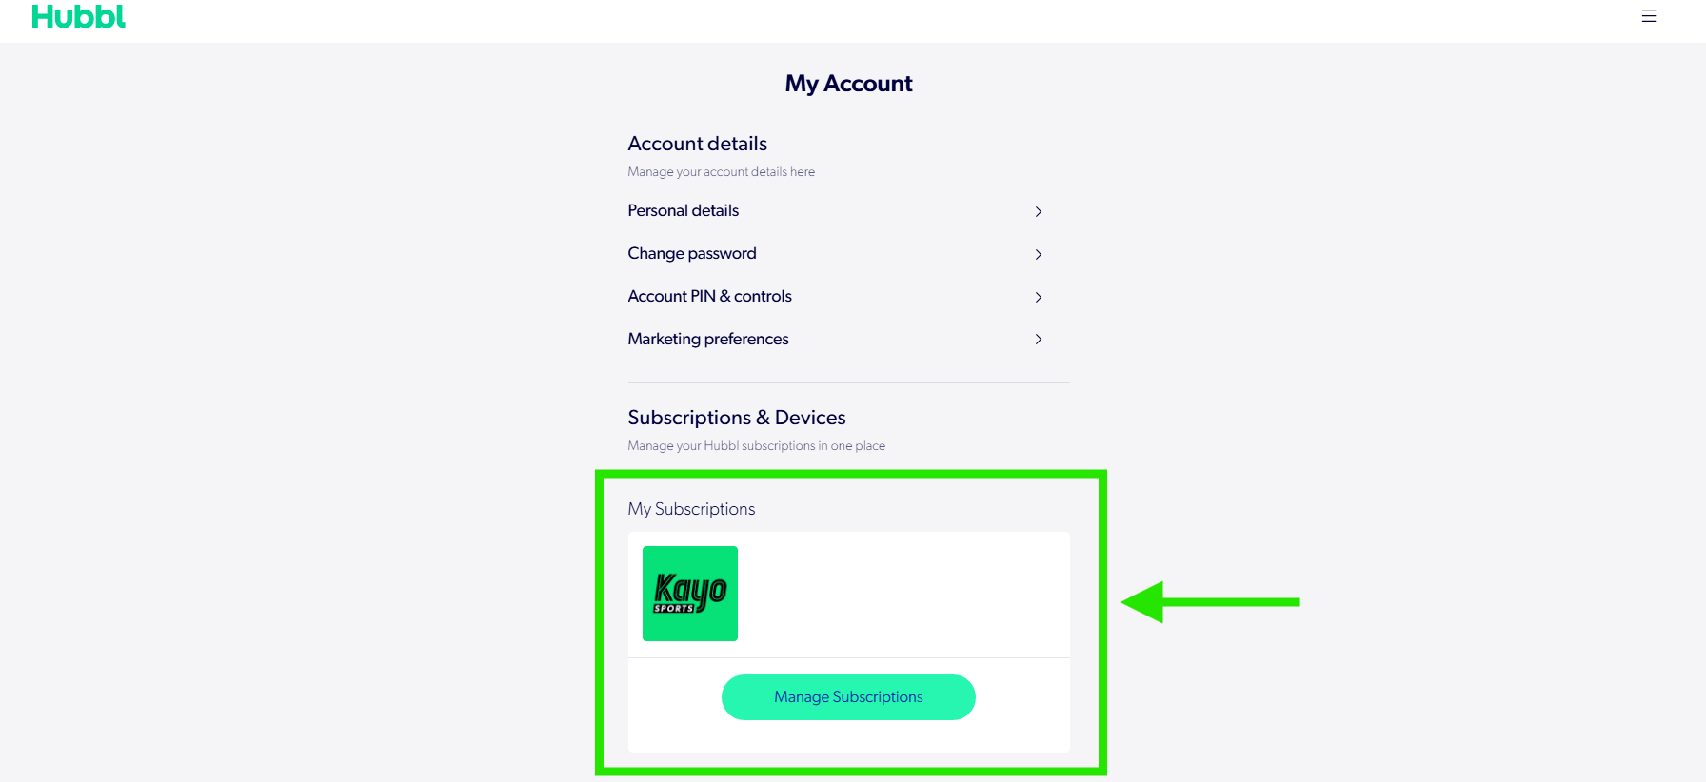Select Account PIN & controls text
1706x782 pixels.
click(x=709, y=297)
